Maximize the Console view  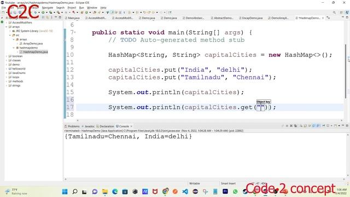347,126
